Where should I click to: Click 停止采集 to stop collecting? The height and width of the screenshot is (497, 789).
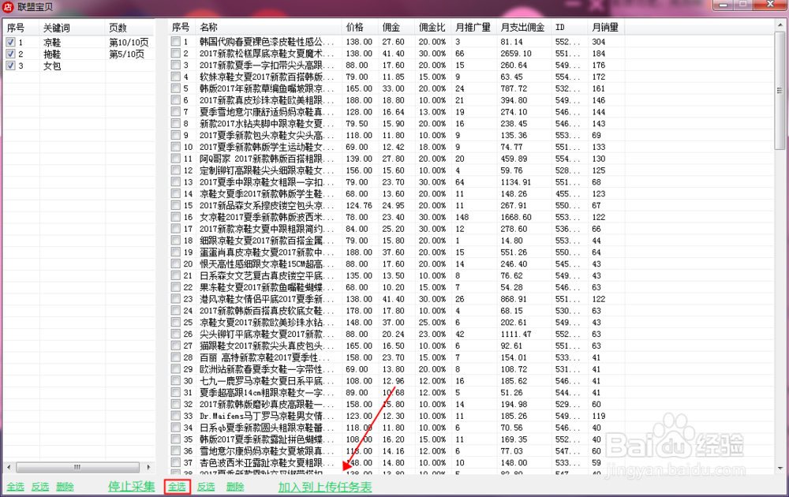click(x=131, y=487)
